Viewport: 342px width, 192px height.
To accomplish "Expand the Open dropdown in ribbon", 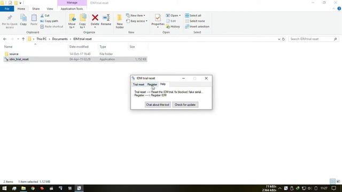I will [173, 15].
